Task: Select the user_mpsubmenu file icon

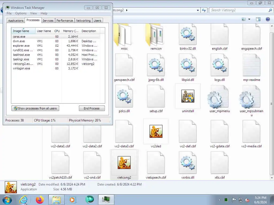Action: tap(250, 97)
